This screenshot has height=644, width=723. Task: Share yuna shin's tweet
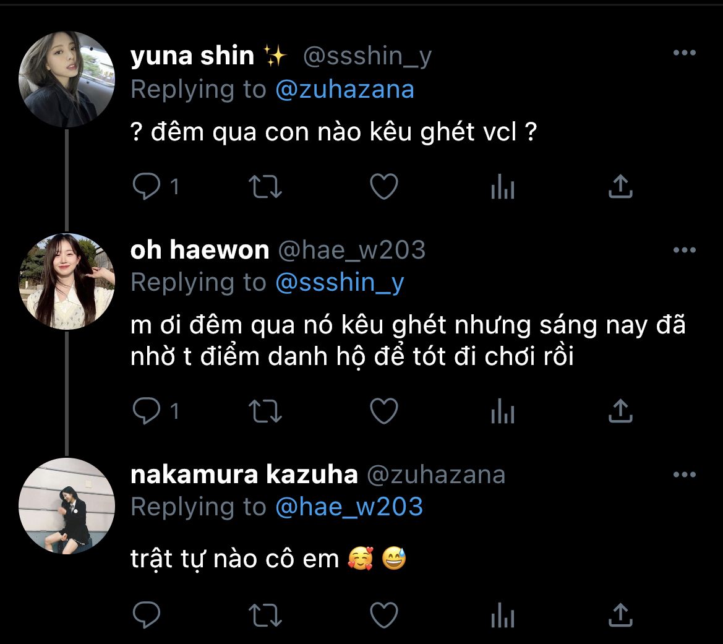pyautogui.click(x=620, y=187)
